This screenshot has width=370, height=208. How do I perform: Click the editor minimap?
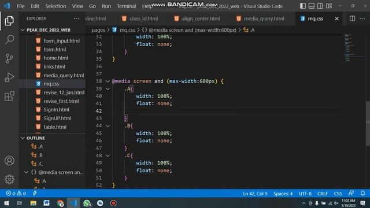click(354, 49)
